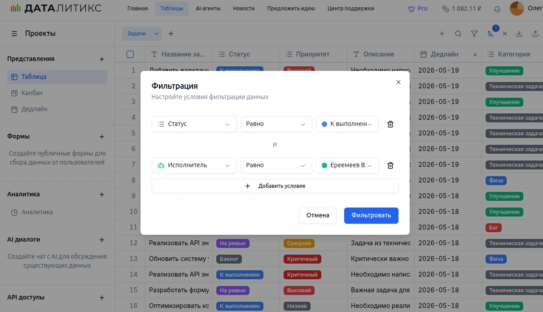
Task: Click Добавить условие to add filter
Action: tap(275, 186)
